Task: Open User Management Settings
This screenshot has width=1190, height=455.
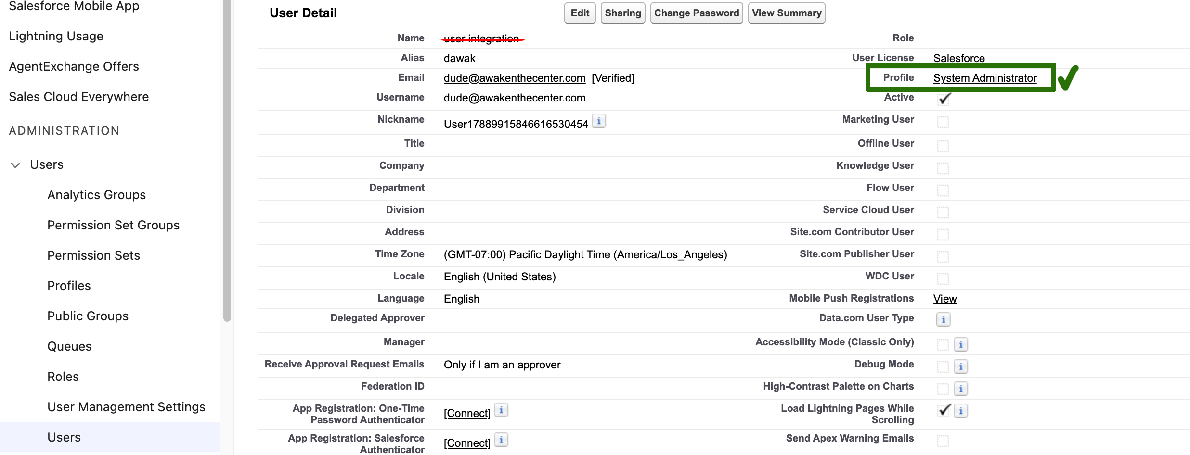Action: pyautogui.click(x=126, y=407)
